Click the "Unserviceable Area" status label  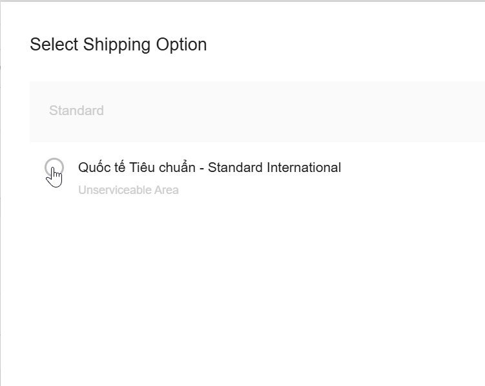[128, 190]
